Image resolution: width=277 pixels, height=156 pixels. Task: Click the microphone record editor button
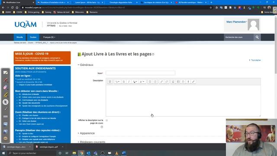188,81
